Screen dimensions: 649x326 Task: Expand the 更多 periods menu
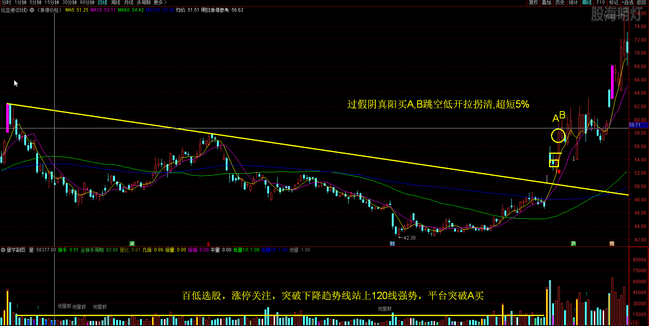pyautogui.click(x=160, y=2)
